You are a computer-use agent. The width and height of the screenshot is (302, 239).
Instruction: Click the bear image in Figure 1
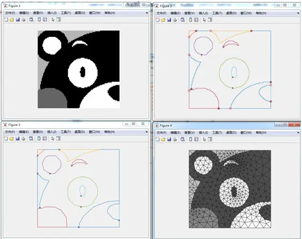click(79, 69)
